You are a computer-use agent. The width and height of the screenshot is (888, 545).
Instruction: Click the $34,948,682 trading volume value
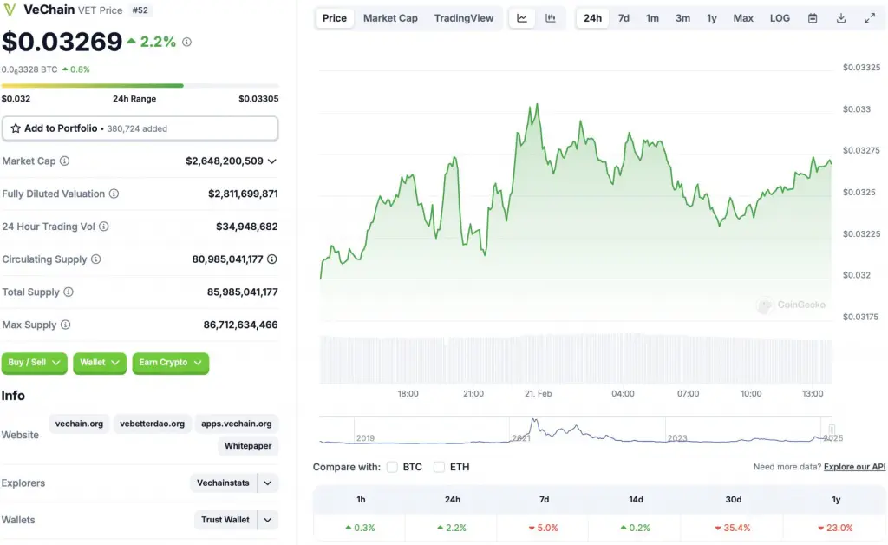[x=247, y=227]
